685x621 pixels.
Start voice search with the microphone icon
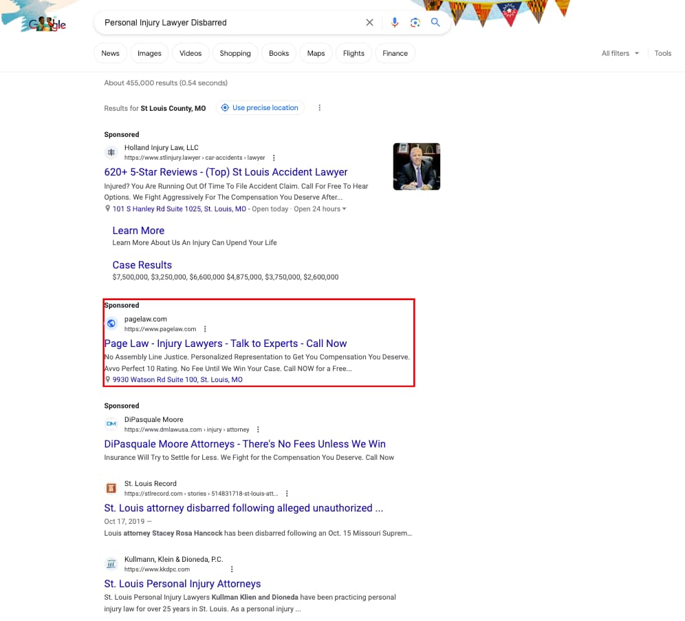tap(395, 22)
